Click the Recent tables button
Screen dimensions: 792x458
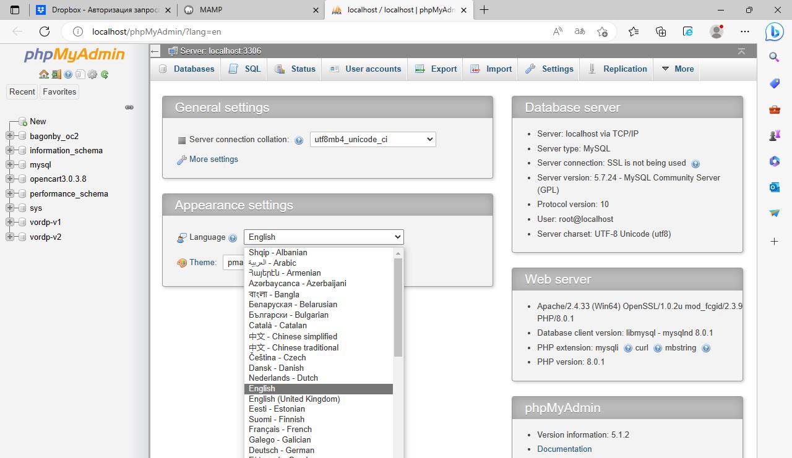pos(22,91)
